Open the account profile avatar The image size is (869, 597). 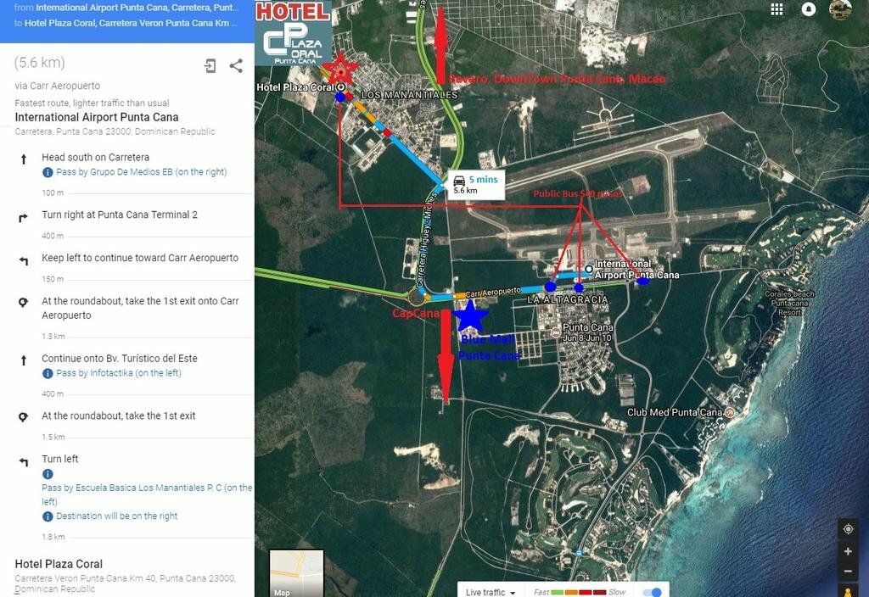coord(840,9)
